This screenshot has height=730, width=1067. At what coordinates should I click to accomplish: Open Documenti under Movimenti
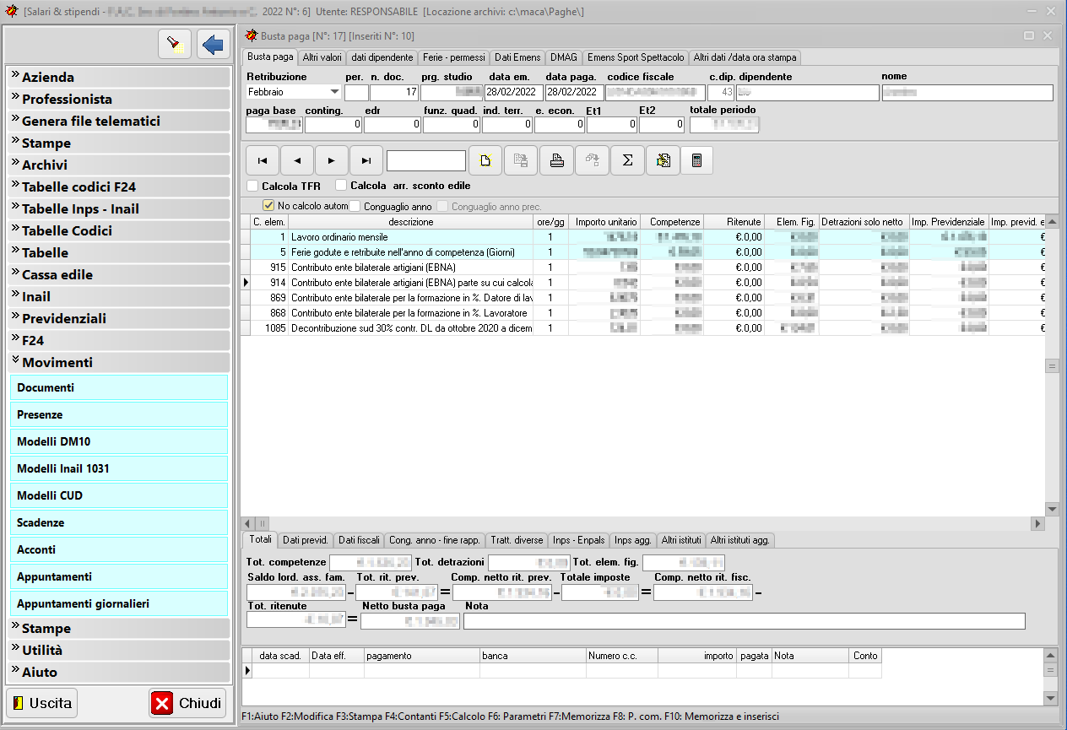coord(119,387)
